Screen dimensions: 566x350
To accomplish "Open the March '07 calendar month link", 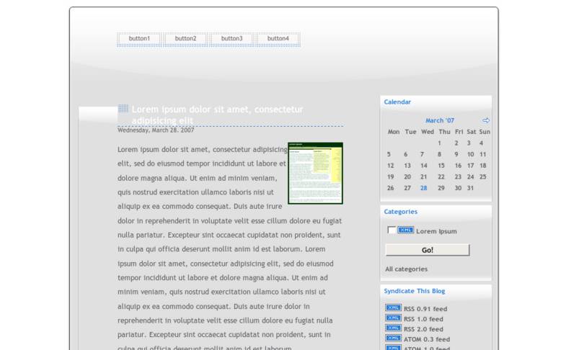I will (440, 120).
